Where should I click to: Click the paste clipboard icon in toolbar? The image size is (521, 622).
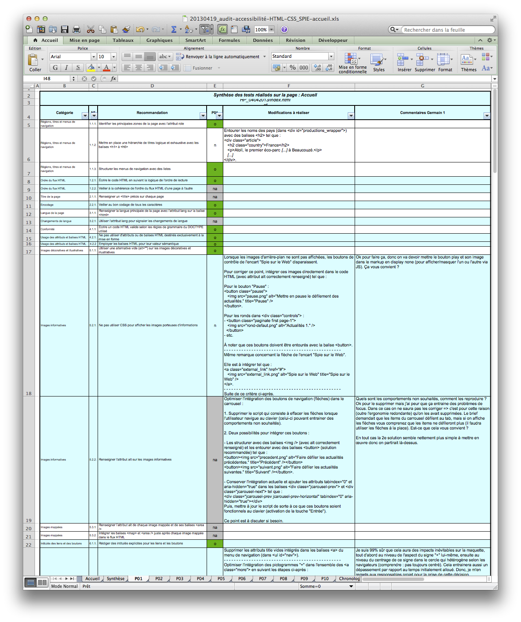click(114, 29)
